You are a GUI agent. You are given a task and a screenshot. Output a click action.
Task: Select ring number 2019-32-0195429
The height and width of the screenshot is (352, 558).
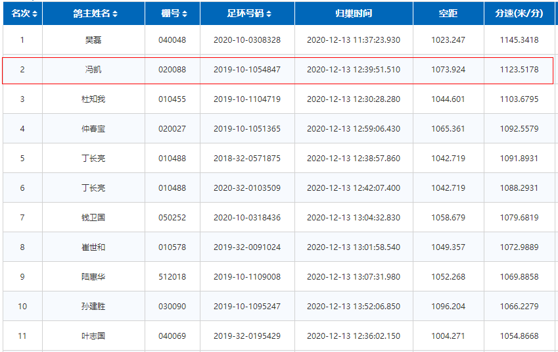click(x=247, y=336)
